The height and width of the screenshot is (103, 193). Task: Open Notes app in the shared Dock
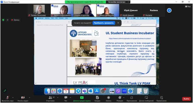[72, 91]
